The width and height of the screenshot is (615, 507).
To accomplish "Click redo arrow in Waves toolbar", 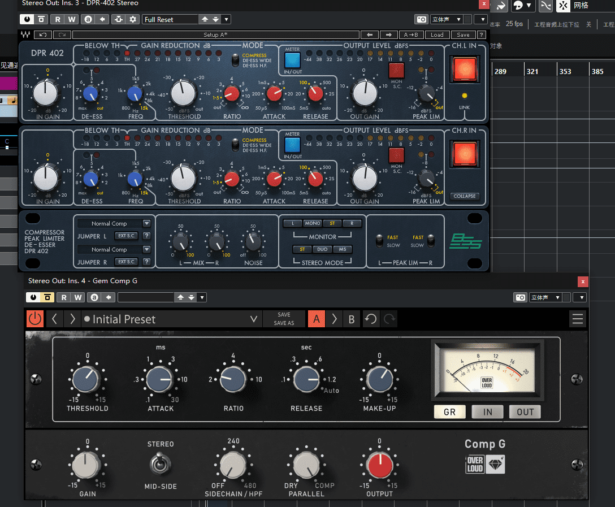I will click(62, 34).
